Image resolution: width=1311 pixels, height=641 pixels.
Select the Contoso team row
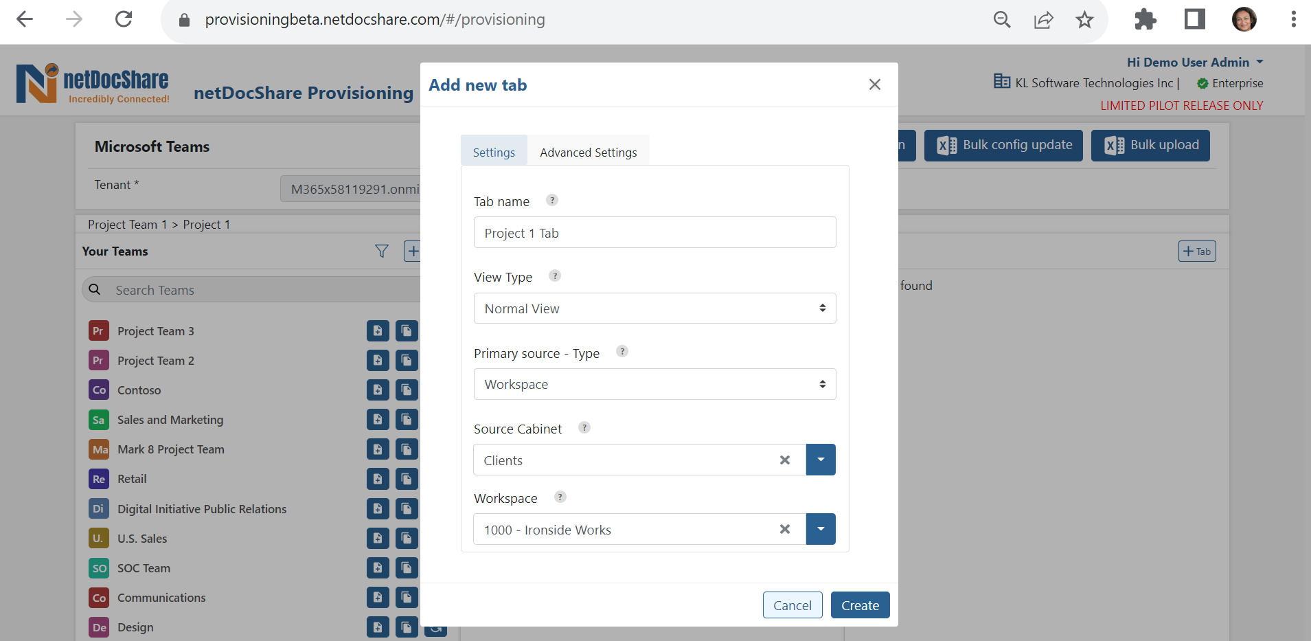(139, 390)
